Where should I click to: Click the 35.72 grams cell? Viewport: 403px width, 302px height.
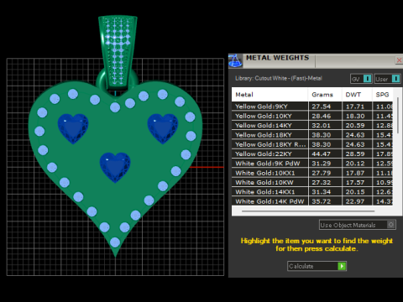coord(325,201)
